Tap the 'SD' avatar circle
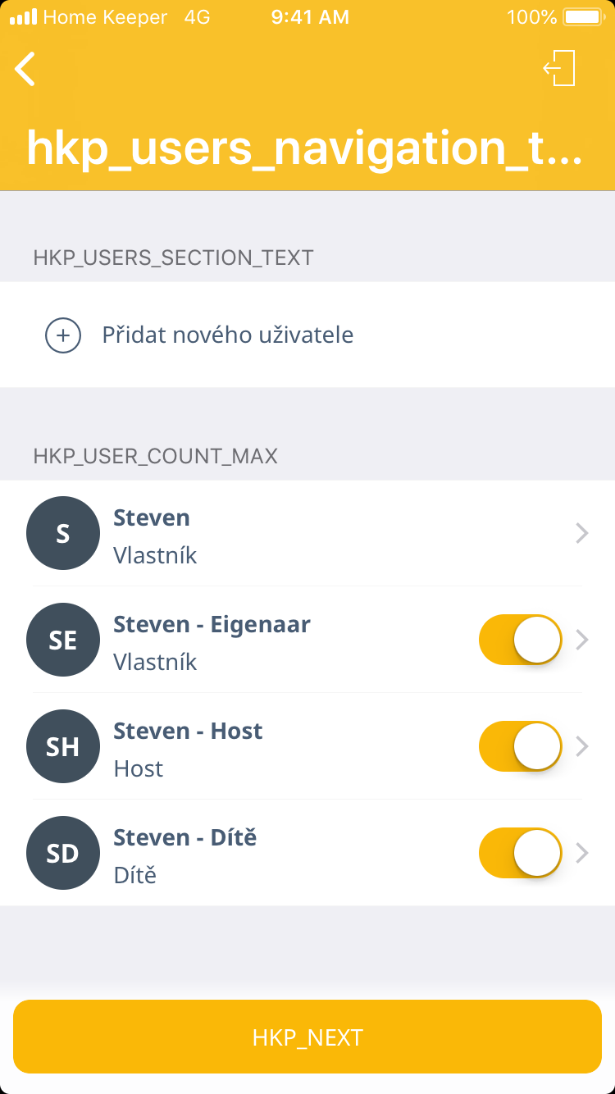 63,853
